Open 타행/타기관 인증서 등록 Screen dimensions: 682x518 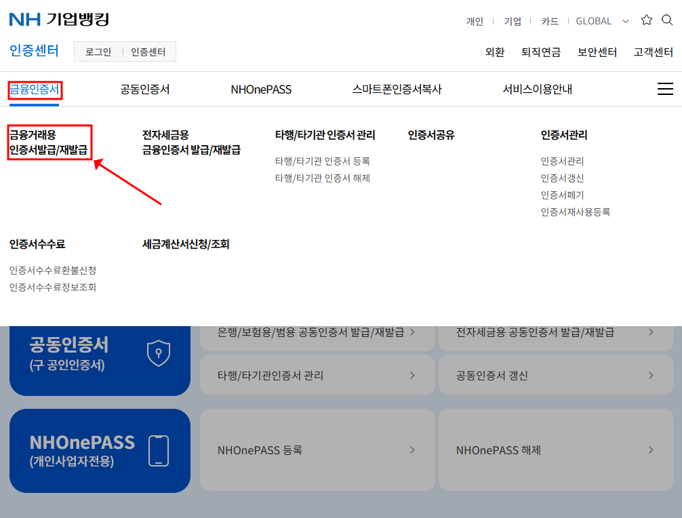(x=322, y=161)
